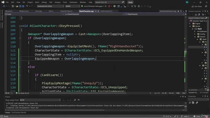Open the Win64 platform dropdown
Viewport: 210px width, 118px height.
(73, 6)
